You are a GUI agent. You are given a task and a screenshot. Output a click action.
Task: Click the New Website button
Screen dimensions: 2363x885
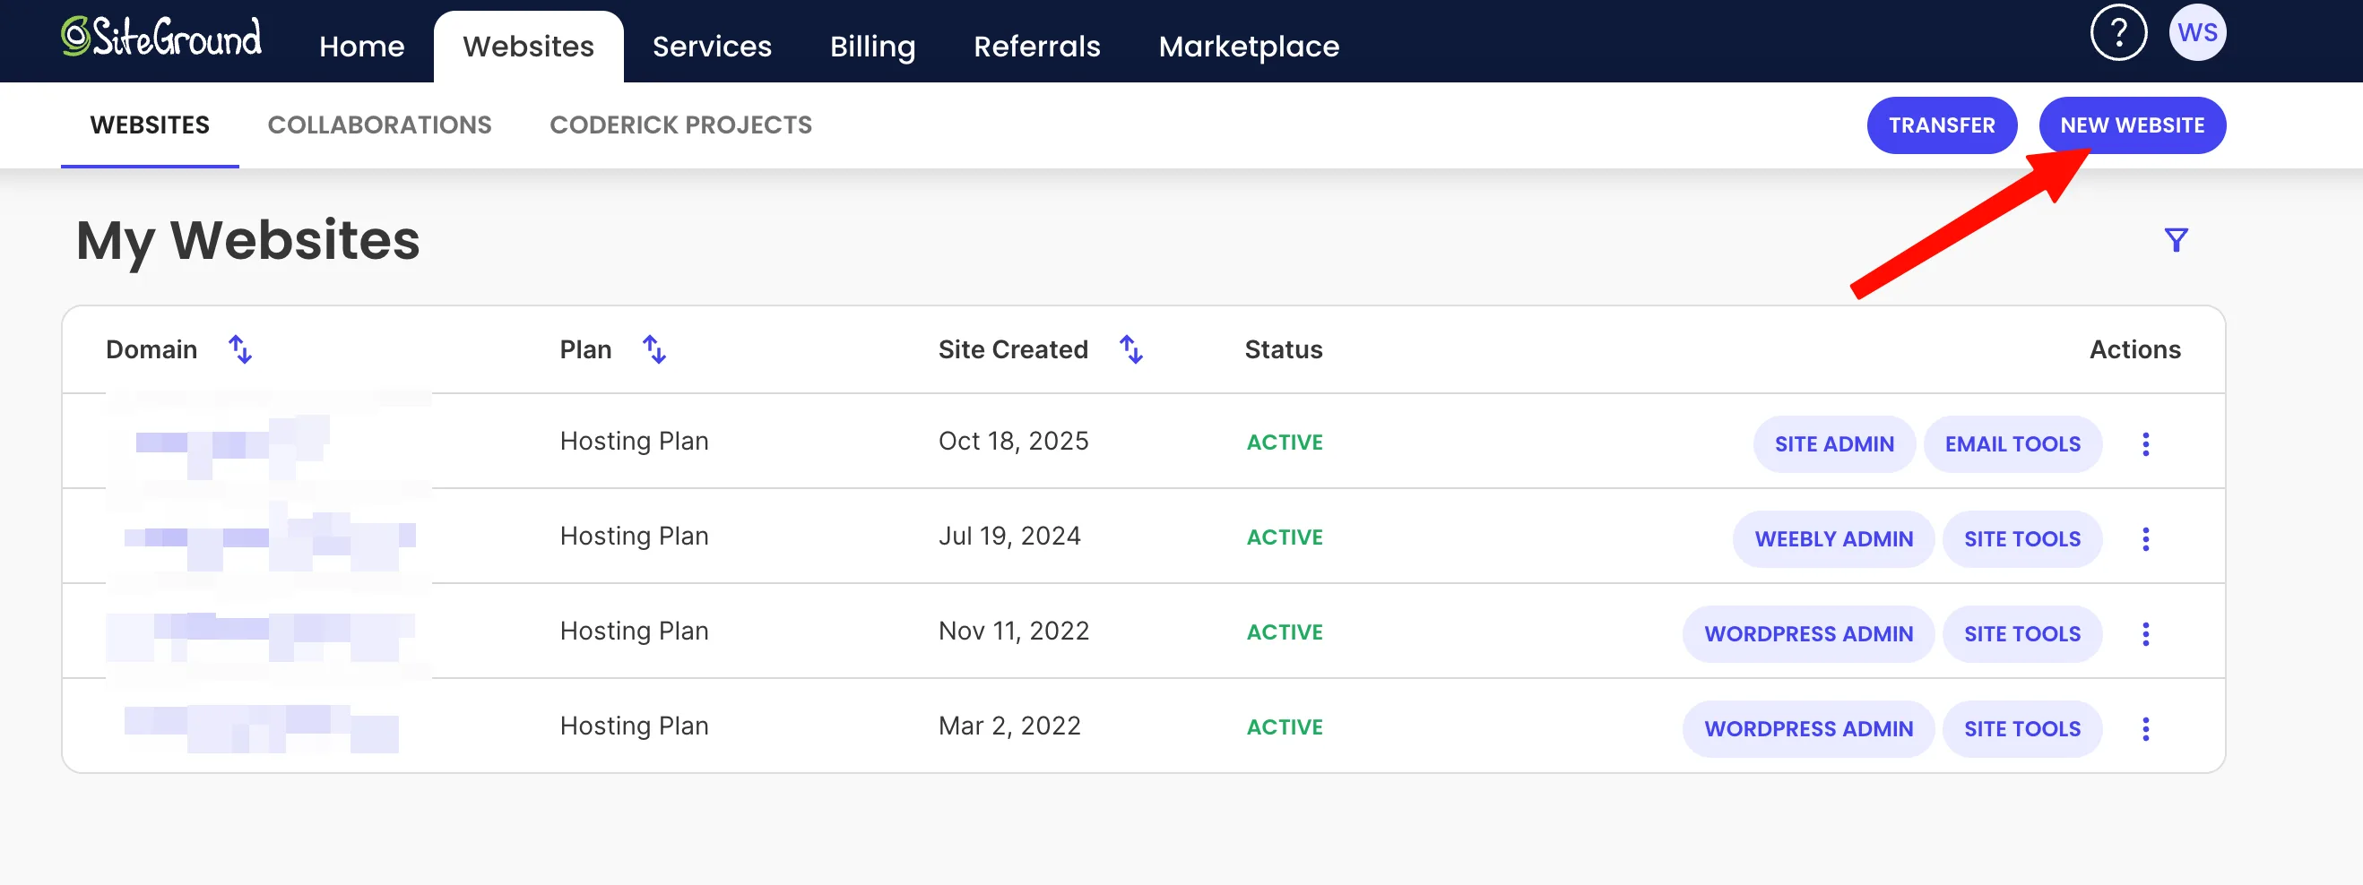click(2132, 125)
